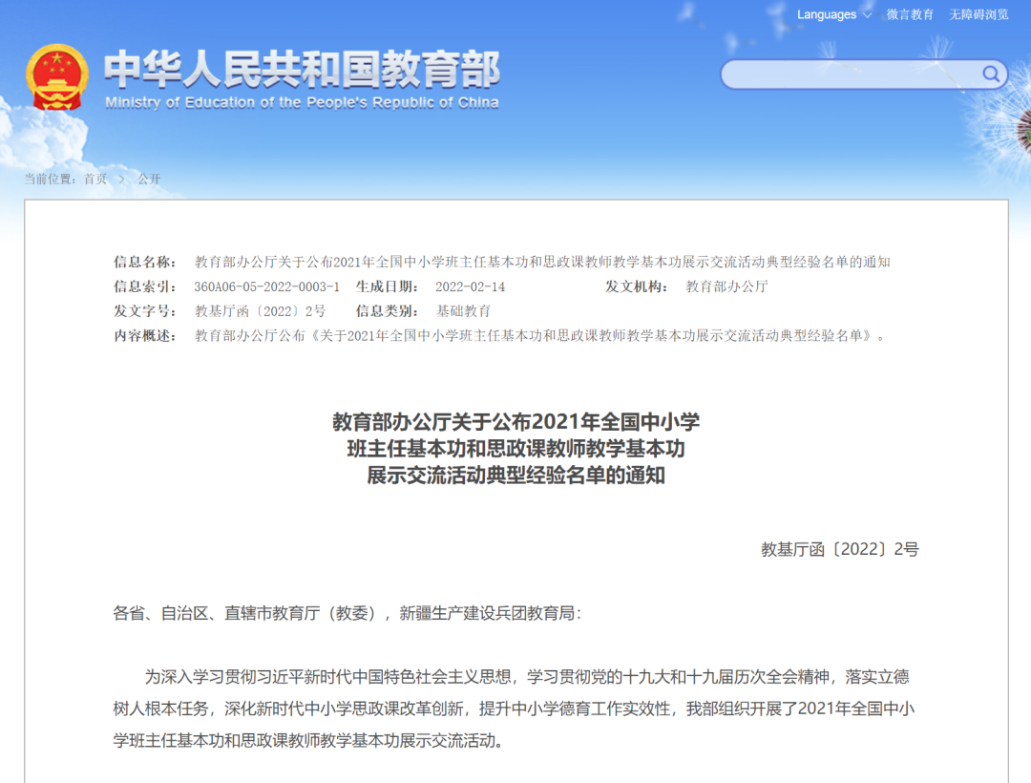The image size is (1031, 783).
Task: Click the 信息名称 value ending 典型经验名单的通知
Action: 542,263
